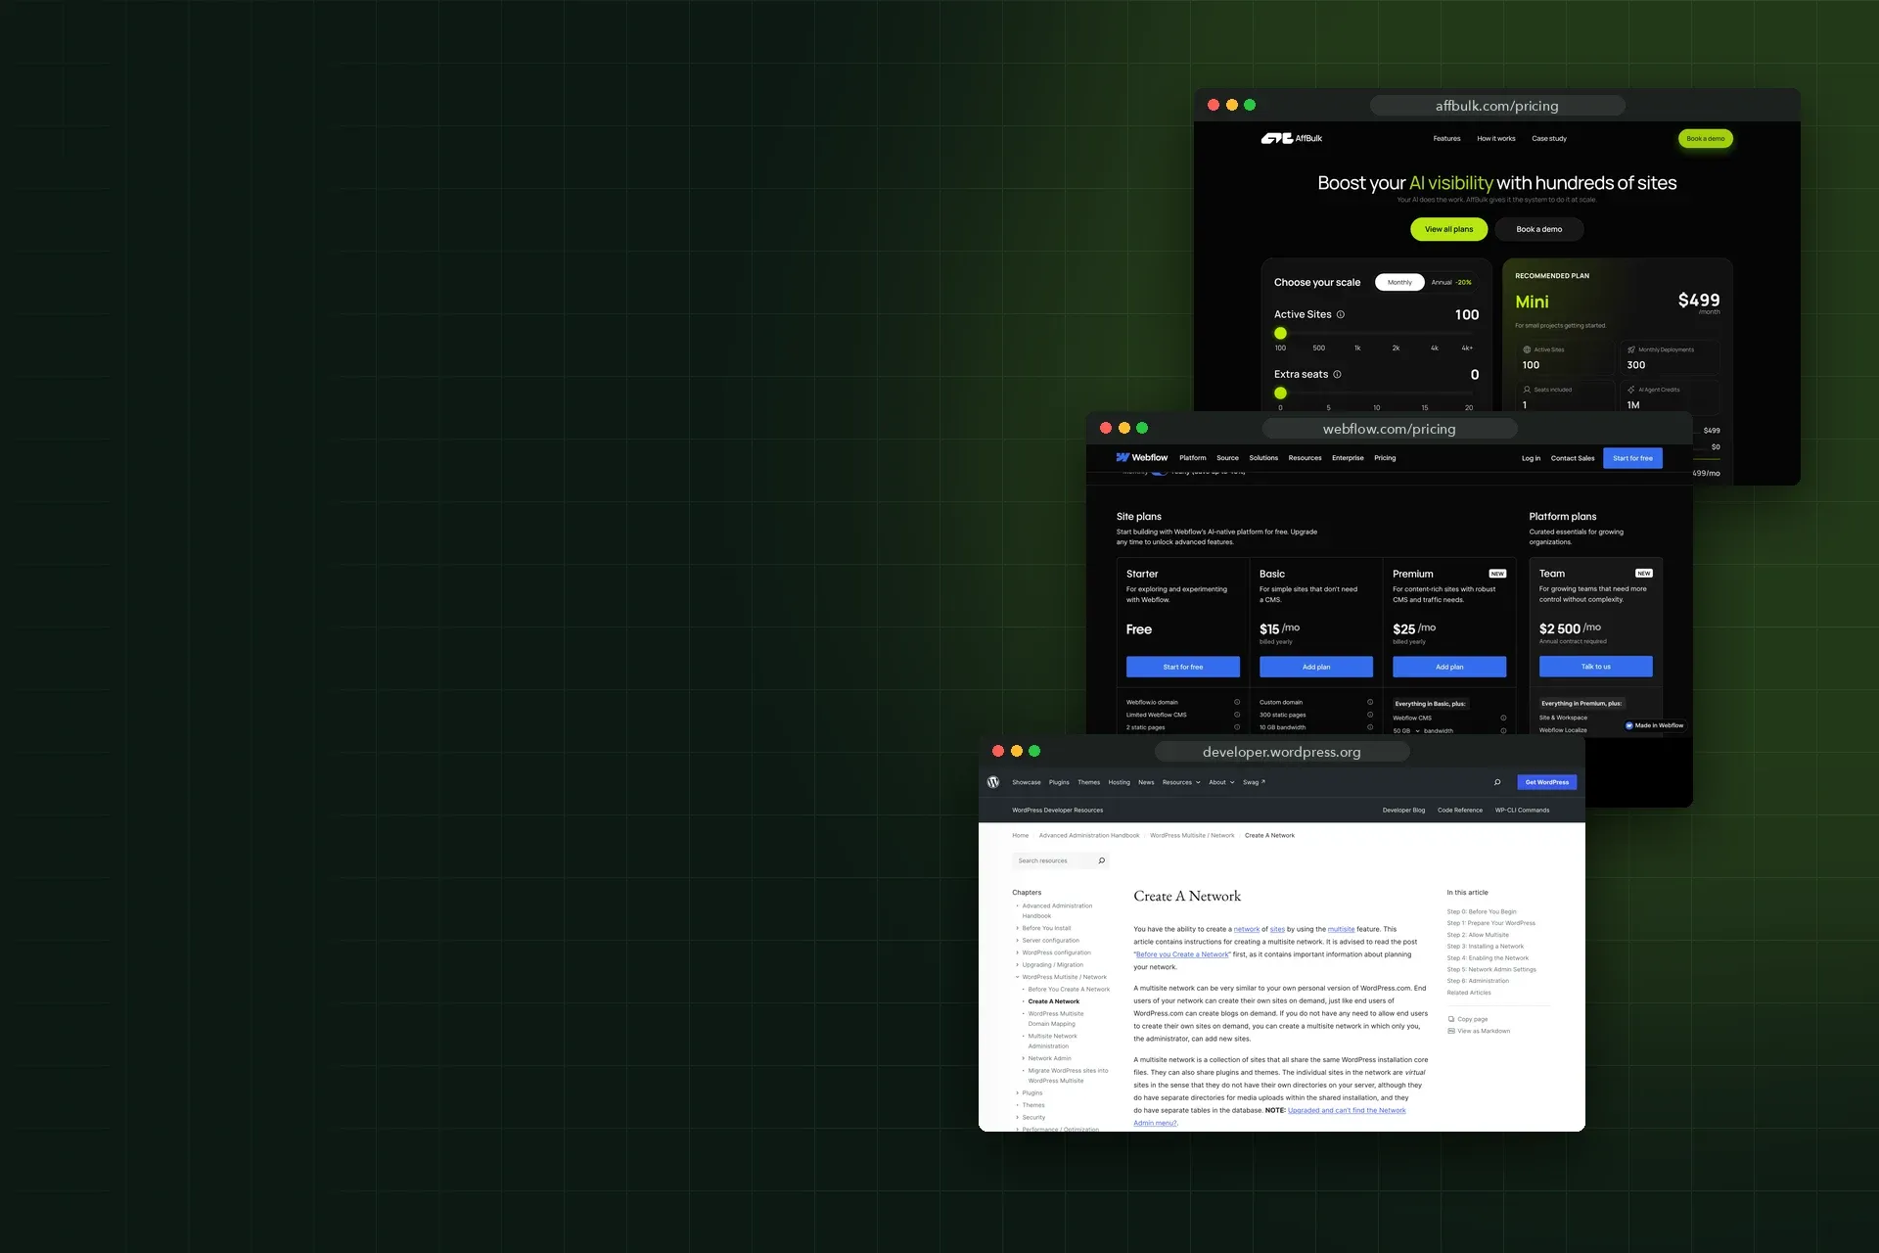This screenshot has height=1253, width=1879.
Task: Click the WordPress logo icon
Action: click(993, 782)
